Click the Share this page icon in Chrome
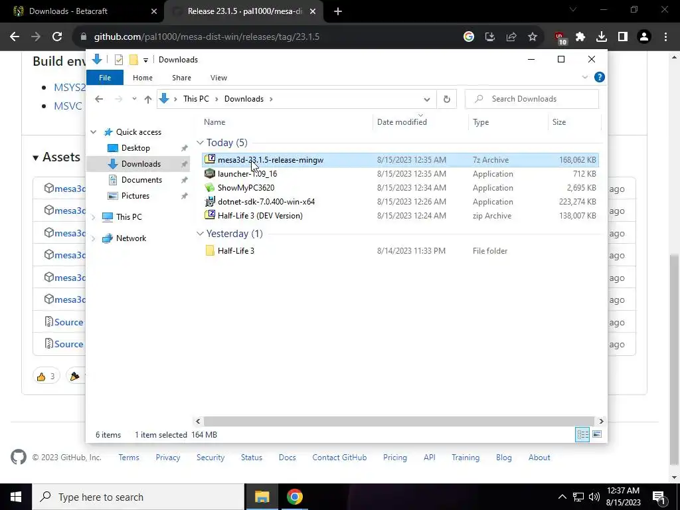 [511, 37]
